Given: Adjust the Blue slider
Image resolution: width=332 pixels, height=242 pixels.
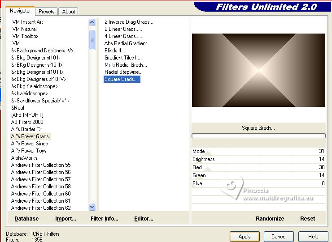Looking at the screenshot, I should 258,183.
